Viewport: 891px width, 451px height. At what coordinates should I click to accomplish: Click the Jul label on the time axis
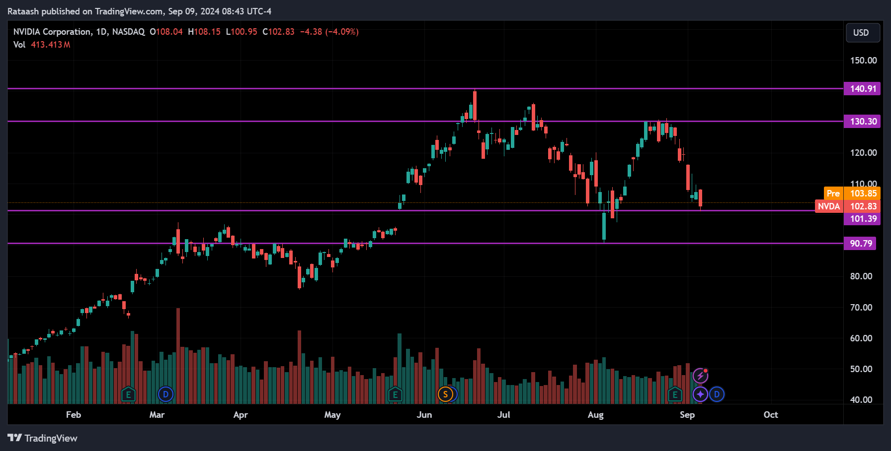[x=504, y=415]
